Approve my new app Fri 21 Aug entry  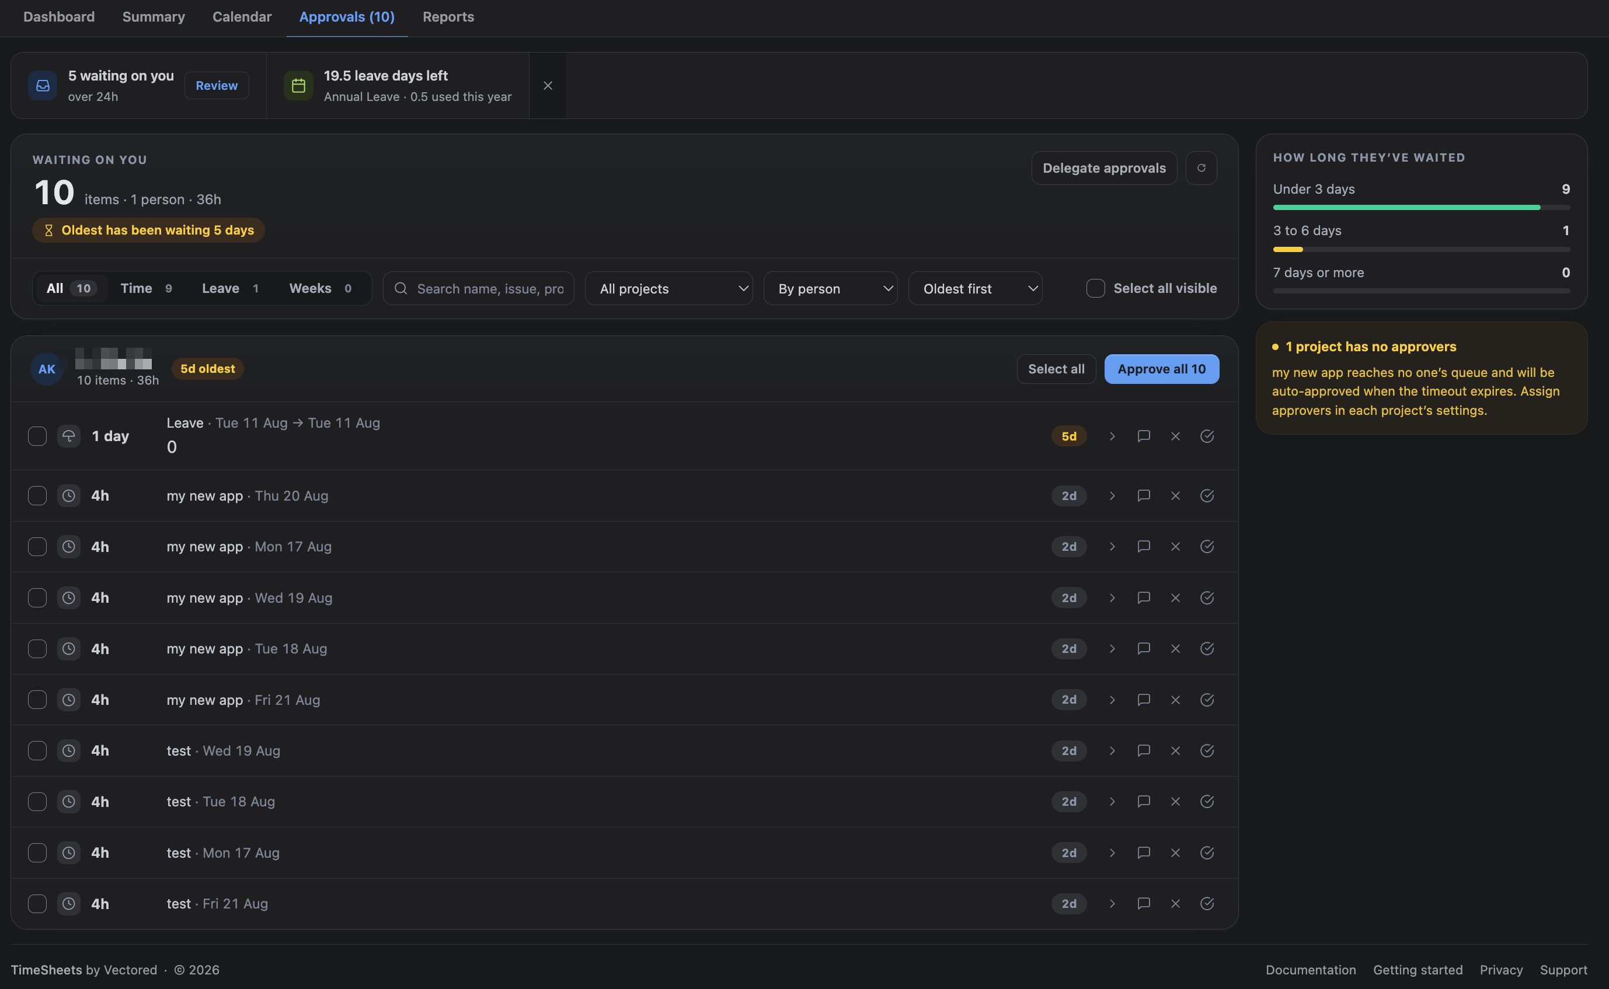point(1207,700)
